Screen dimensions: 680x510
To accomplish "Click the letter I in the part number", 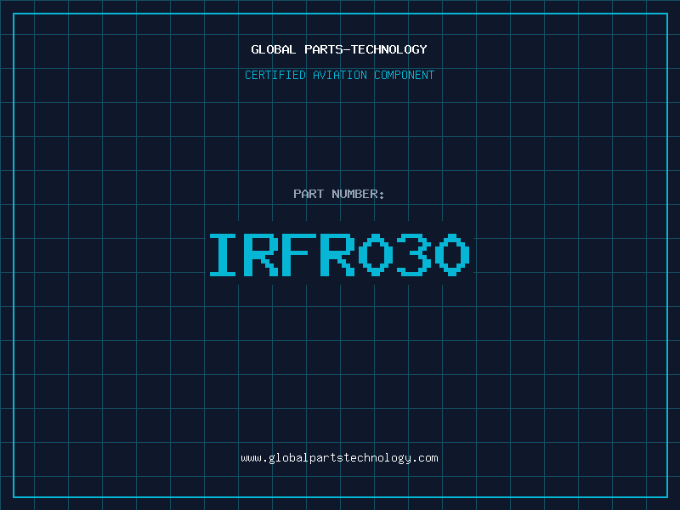I will 225,255.
